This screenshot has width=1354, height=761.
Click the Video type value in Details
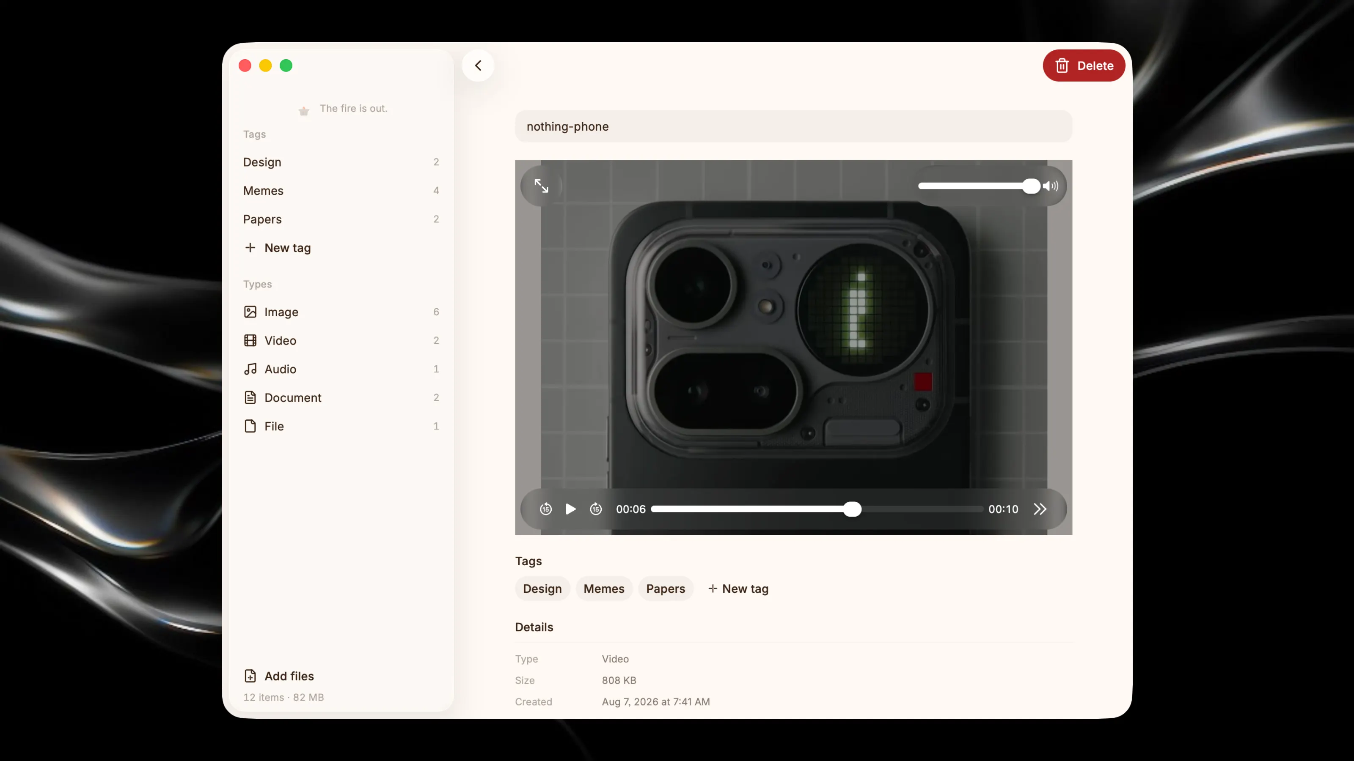point(615,659)
